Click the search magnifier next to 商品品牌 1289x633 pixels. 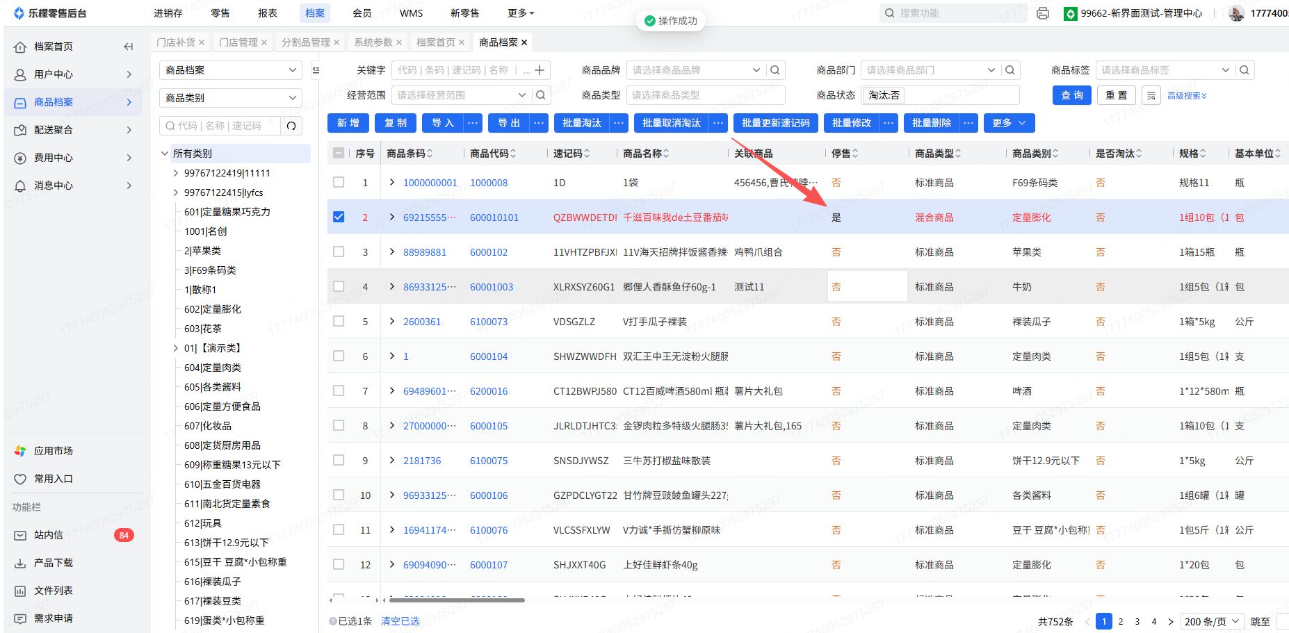(775, 70)
